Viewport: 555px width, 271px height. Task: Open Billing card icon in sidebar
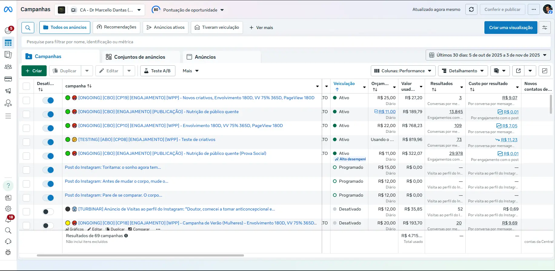point(8,79)
